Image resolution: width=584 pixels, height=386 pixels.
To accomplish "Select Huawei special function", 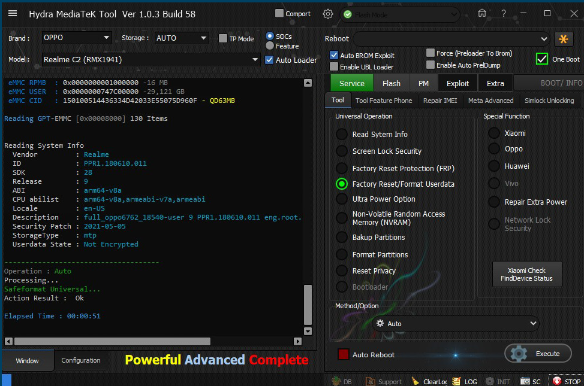I will (x=494, y=166).
